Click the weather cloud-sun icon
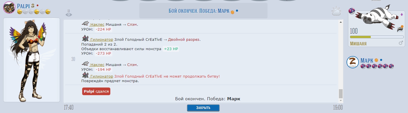Image resolution: width=408 pixels, height=113 pixels. coord(336,12)
